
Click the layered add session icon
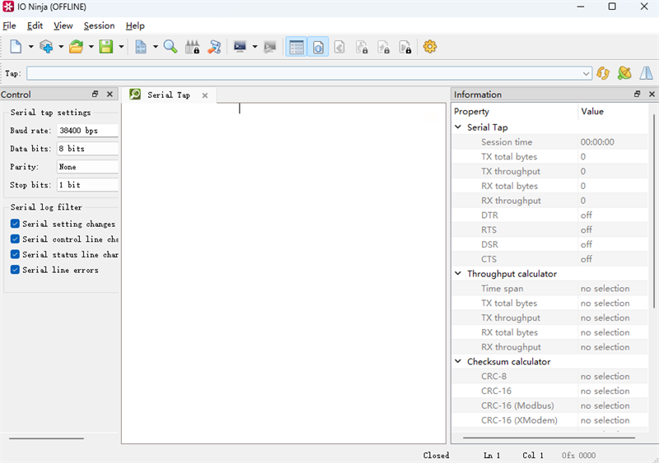pyautogui.click(x=46, y=47)
